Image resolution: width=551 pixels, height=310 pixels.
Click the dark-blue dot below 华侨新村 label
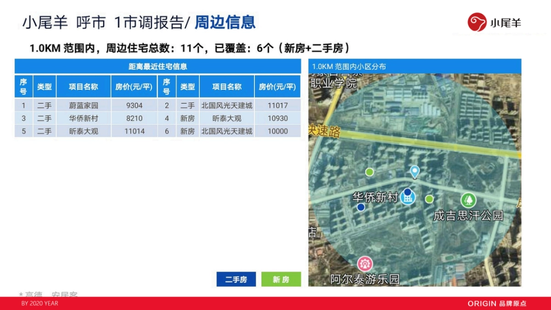point(361,207)
